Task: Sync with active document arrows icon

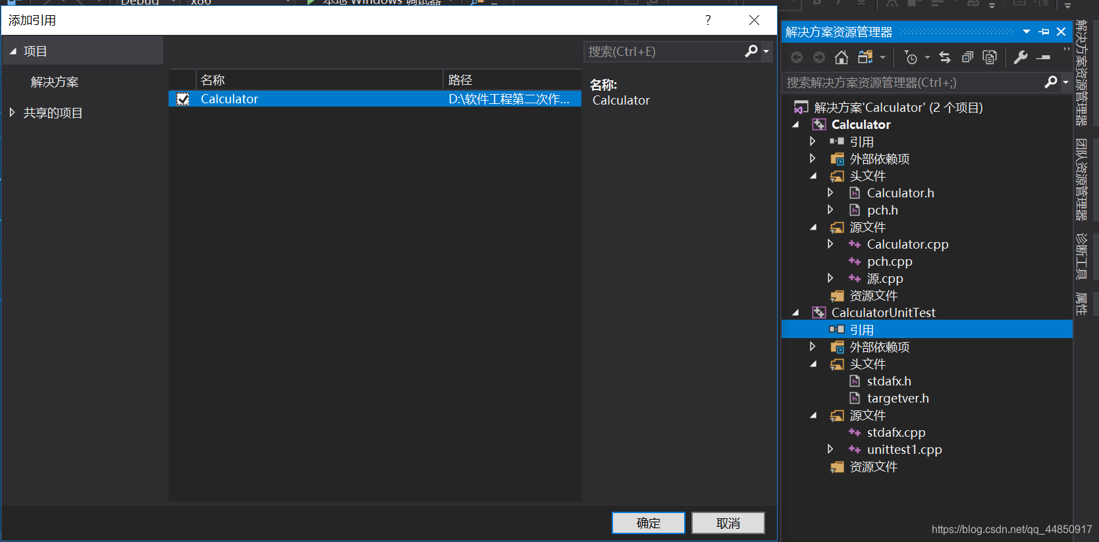Action: [x=945, y=58]
